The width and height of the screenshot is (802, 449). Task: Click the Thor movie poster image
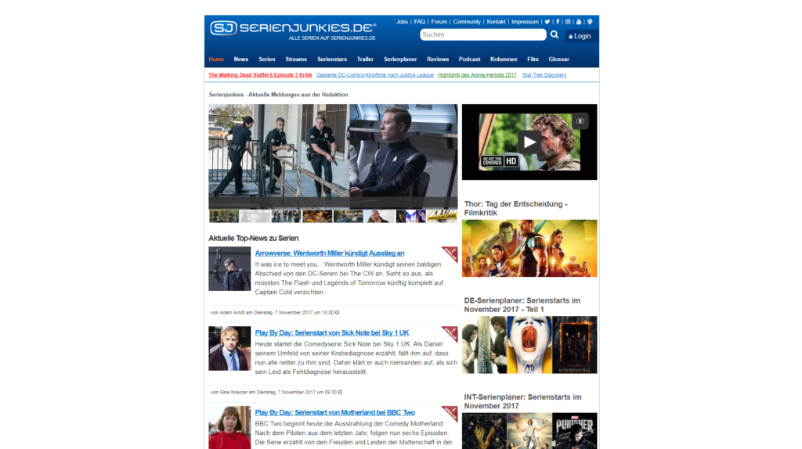pos(529,248)
